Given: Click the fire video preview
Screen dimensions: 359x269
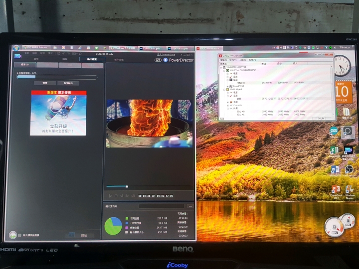Looking at the screenshot, I should [x=149, y=124].
